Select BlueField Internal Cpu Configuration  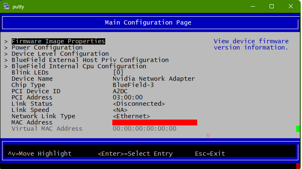79,66
